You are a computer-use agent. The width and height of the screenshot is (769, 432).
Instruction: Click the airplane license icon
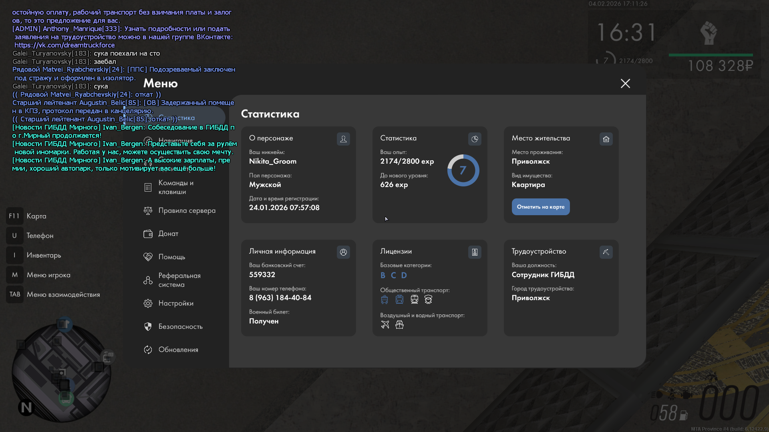[x=385, y=325]
